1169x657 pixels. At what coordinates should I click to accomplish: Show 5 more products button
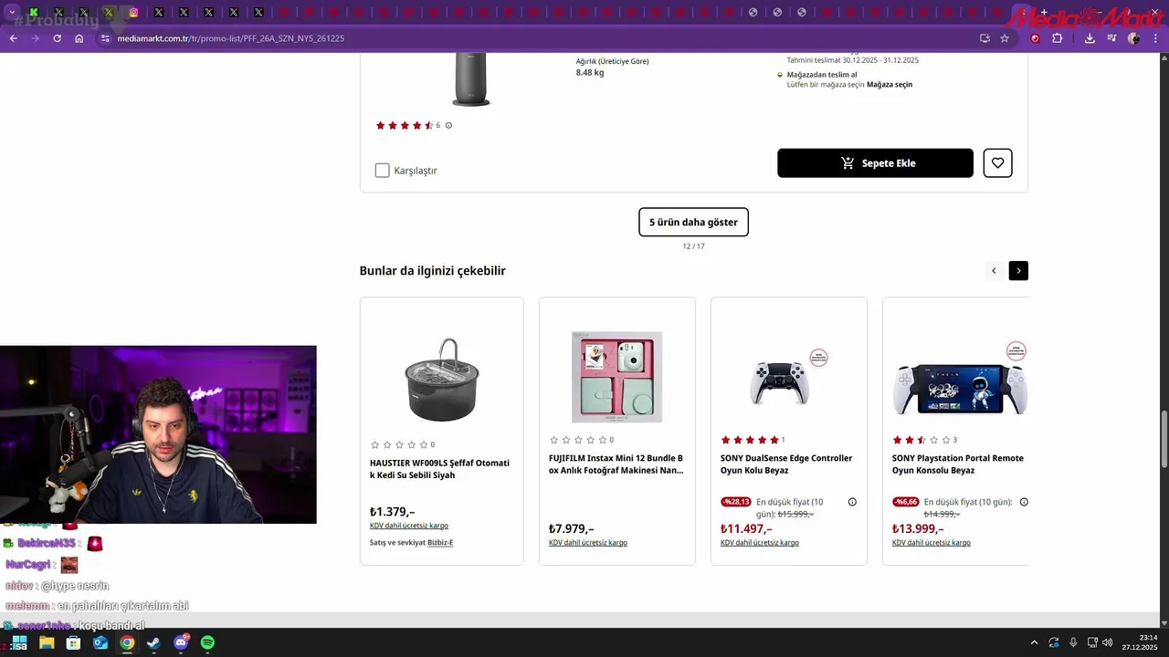[693, 223]
